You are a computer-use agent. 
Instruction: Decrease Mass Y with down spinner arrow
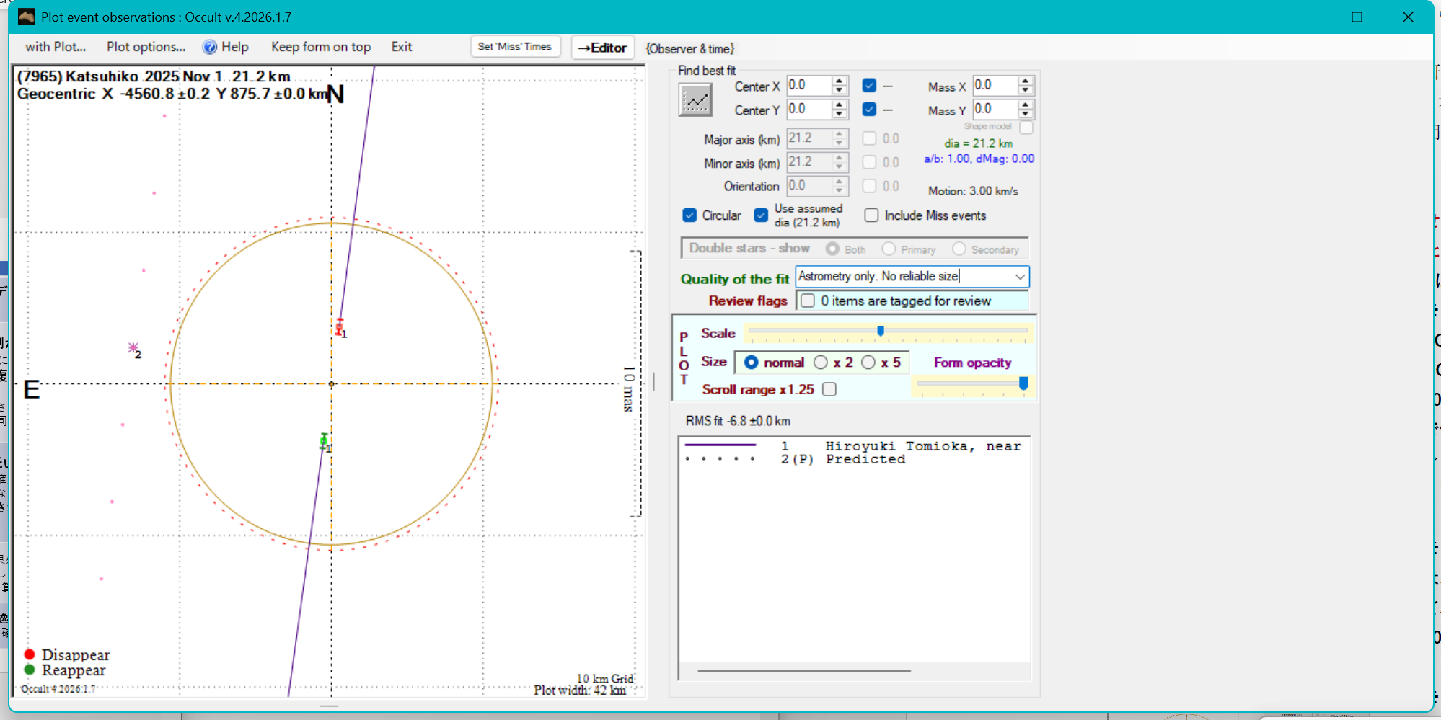[x=1026, y=114]
